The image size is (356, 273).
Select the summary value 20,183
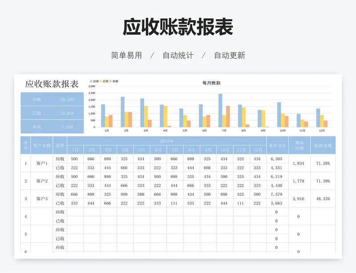coord(67,99)
